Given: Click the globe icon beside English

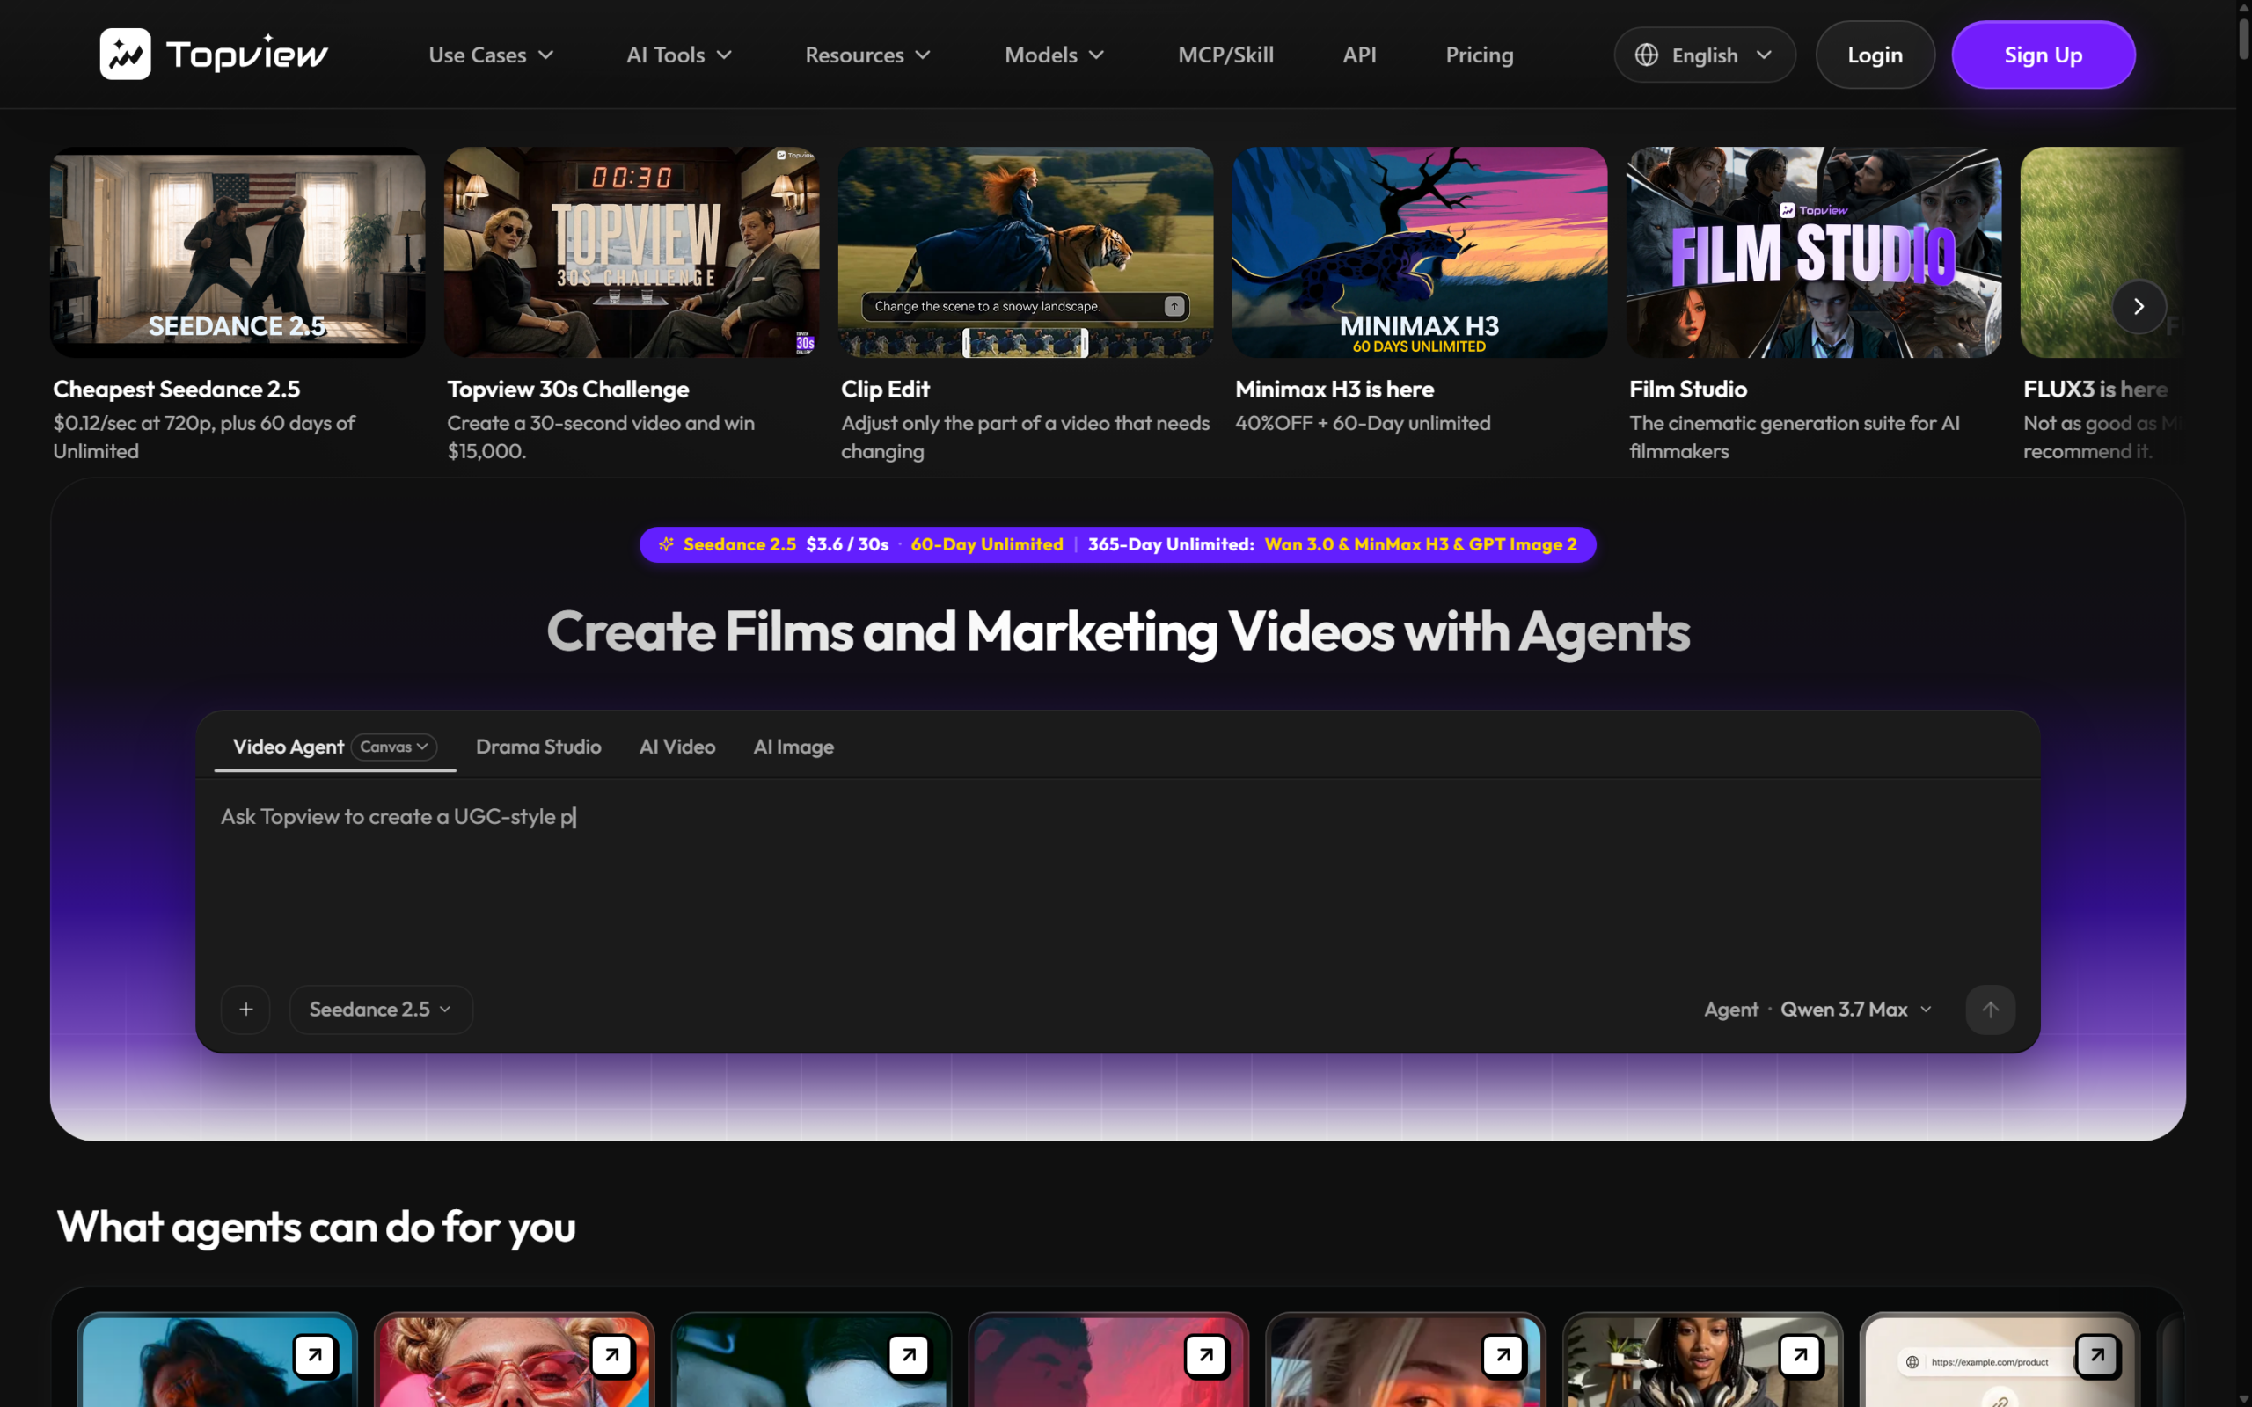Looking at the screenshot, I should [1646, 55].
